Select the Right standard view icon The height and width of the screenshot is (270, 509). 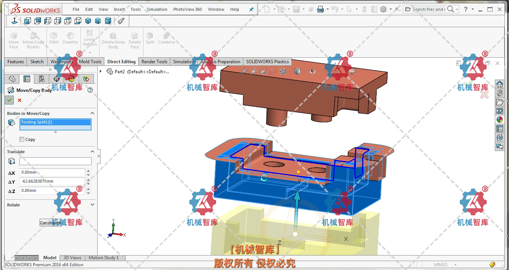click(58, 21)
